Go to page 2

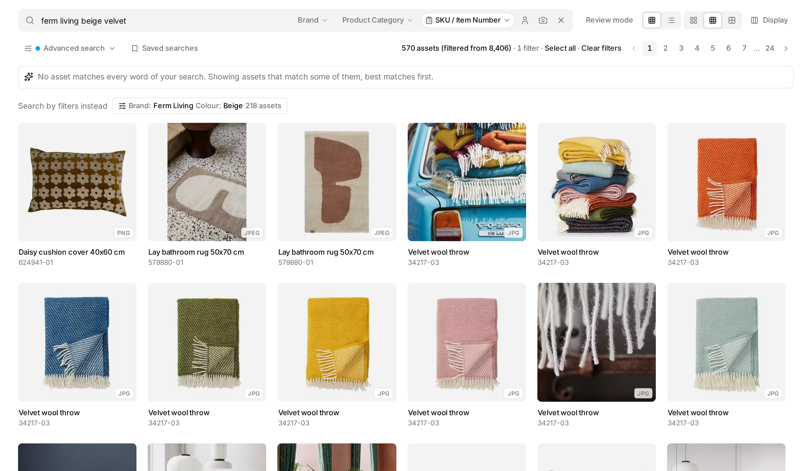[x=665, y=48]
